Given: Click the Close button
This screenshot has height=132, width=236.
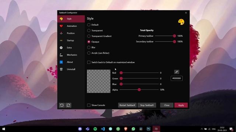Looking at the screenshot, I should 167,105.
